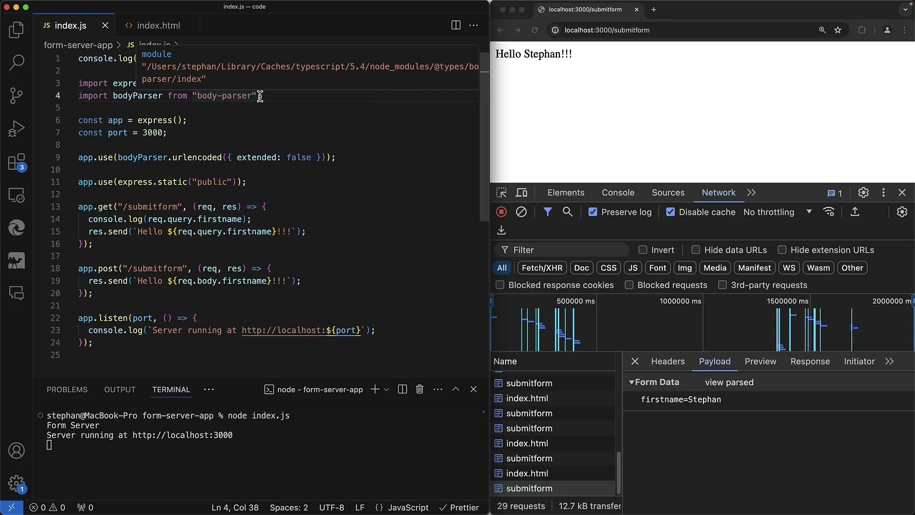Select the Fetch/XHR filter button
This screenshot has width=915, height=515.
[x=542, y=268]
